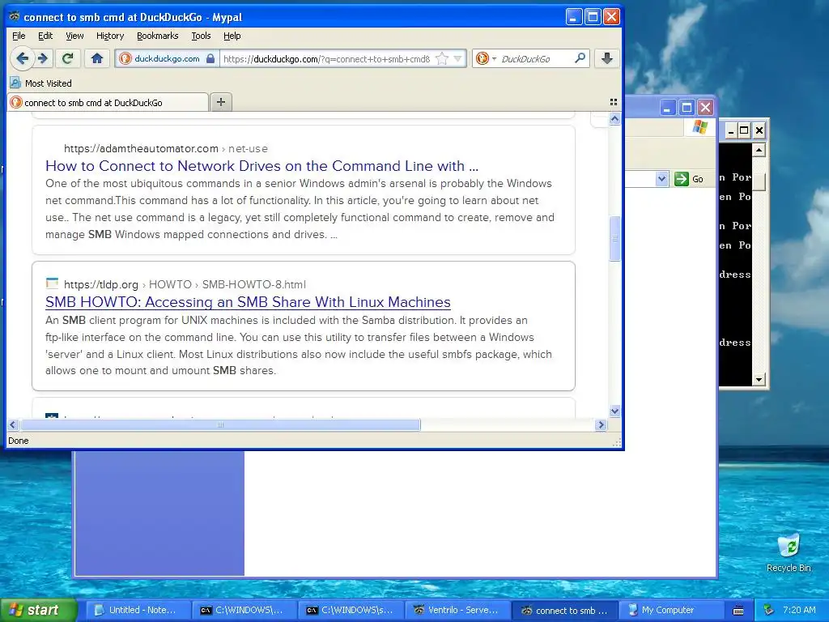Click the page's vertical scrollbar down arrow
829x622 pixels.
pyautogui.click(x=614, y=411)
